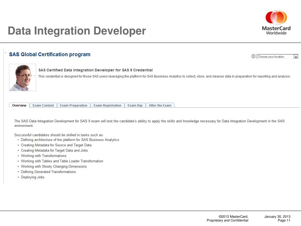This screenshot has width=301, height=226.
Task: Open the After the Exam tab
Action: 160,105
